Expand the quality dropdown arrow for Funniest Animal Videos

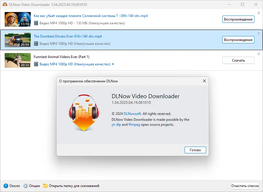[x=113, y=64]
